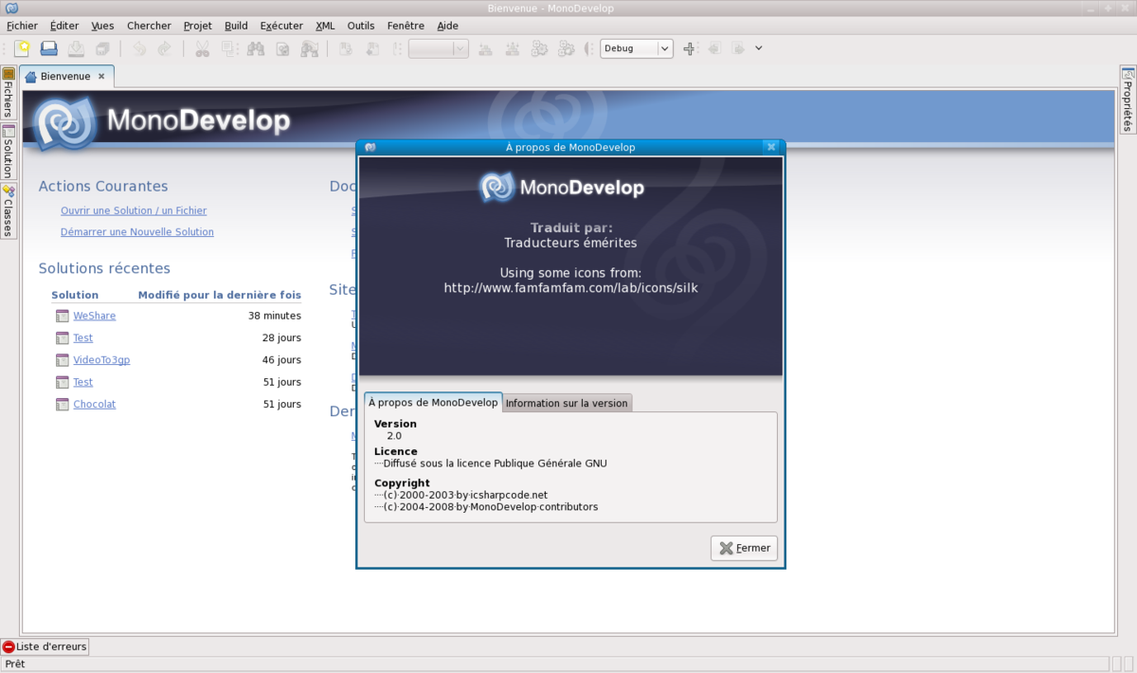Click Démarrer une Nouvelle Solution link
Screen dimensions: 1137x673
pyautogui.click(x=137, y=231)
